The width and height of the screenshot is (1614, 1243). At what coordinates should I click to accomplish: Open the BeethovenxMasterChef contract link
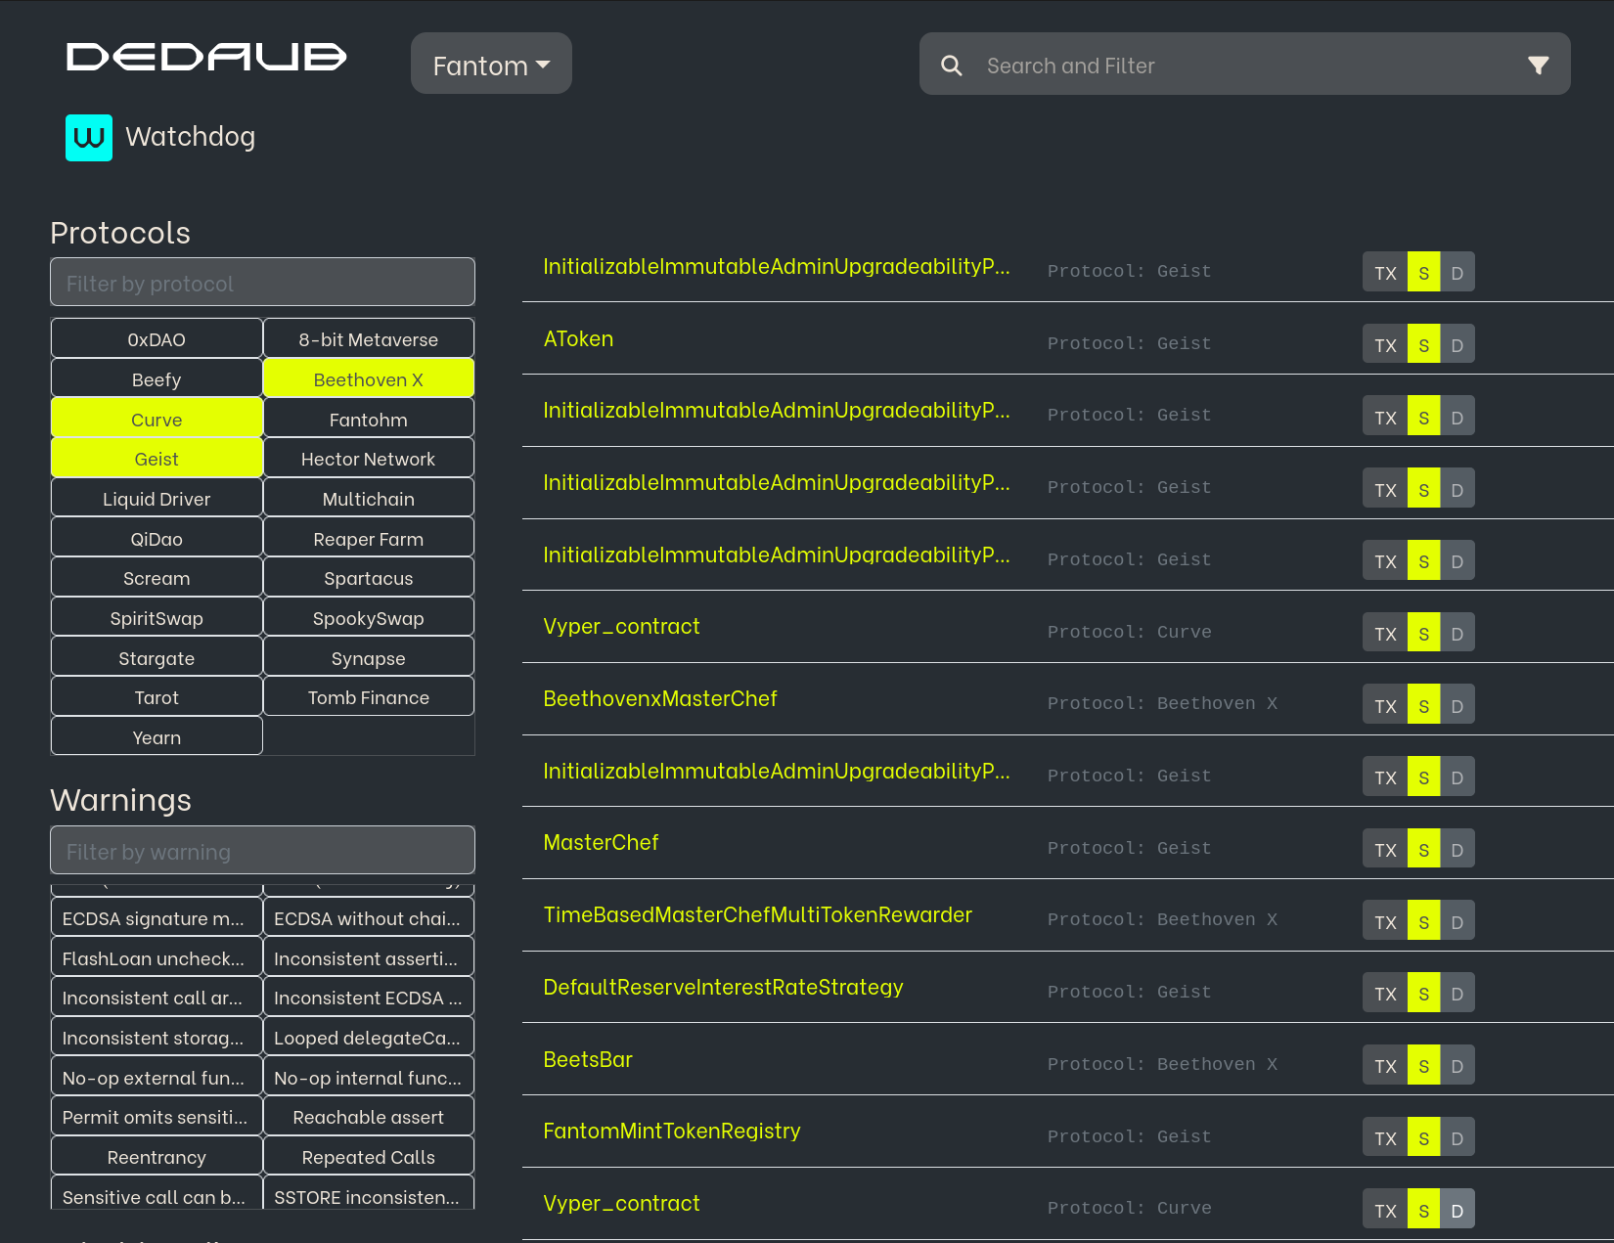[x=660, y=698]
